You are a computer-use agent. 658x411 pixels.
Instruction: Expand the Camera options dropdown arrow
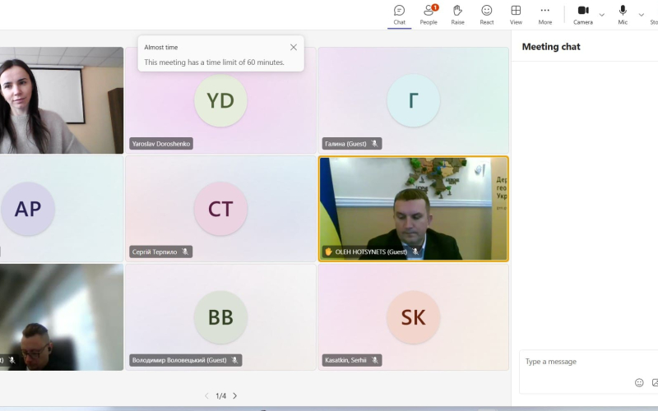(x=602, y=15)
